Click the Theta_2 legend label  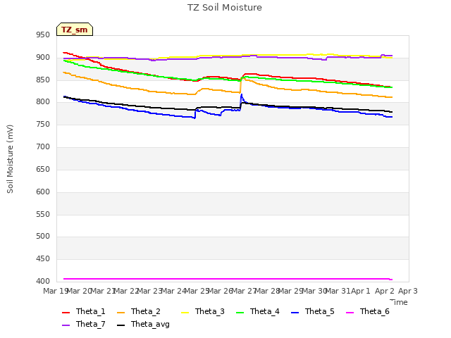click(x=146, y=311)
